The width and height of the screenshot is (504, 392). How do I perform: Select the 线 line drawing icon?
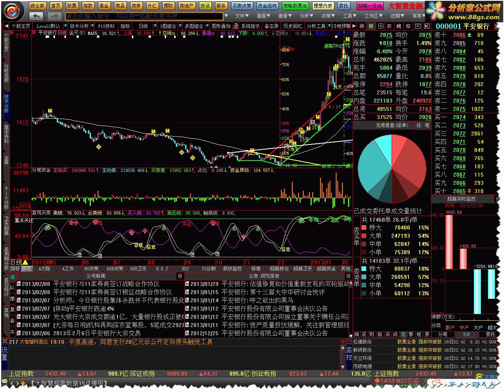pos(399,26)
